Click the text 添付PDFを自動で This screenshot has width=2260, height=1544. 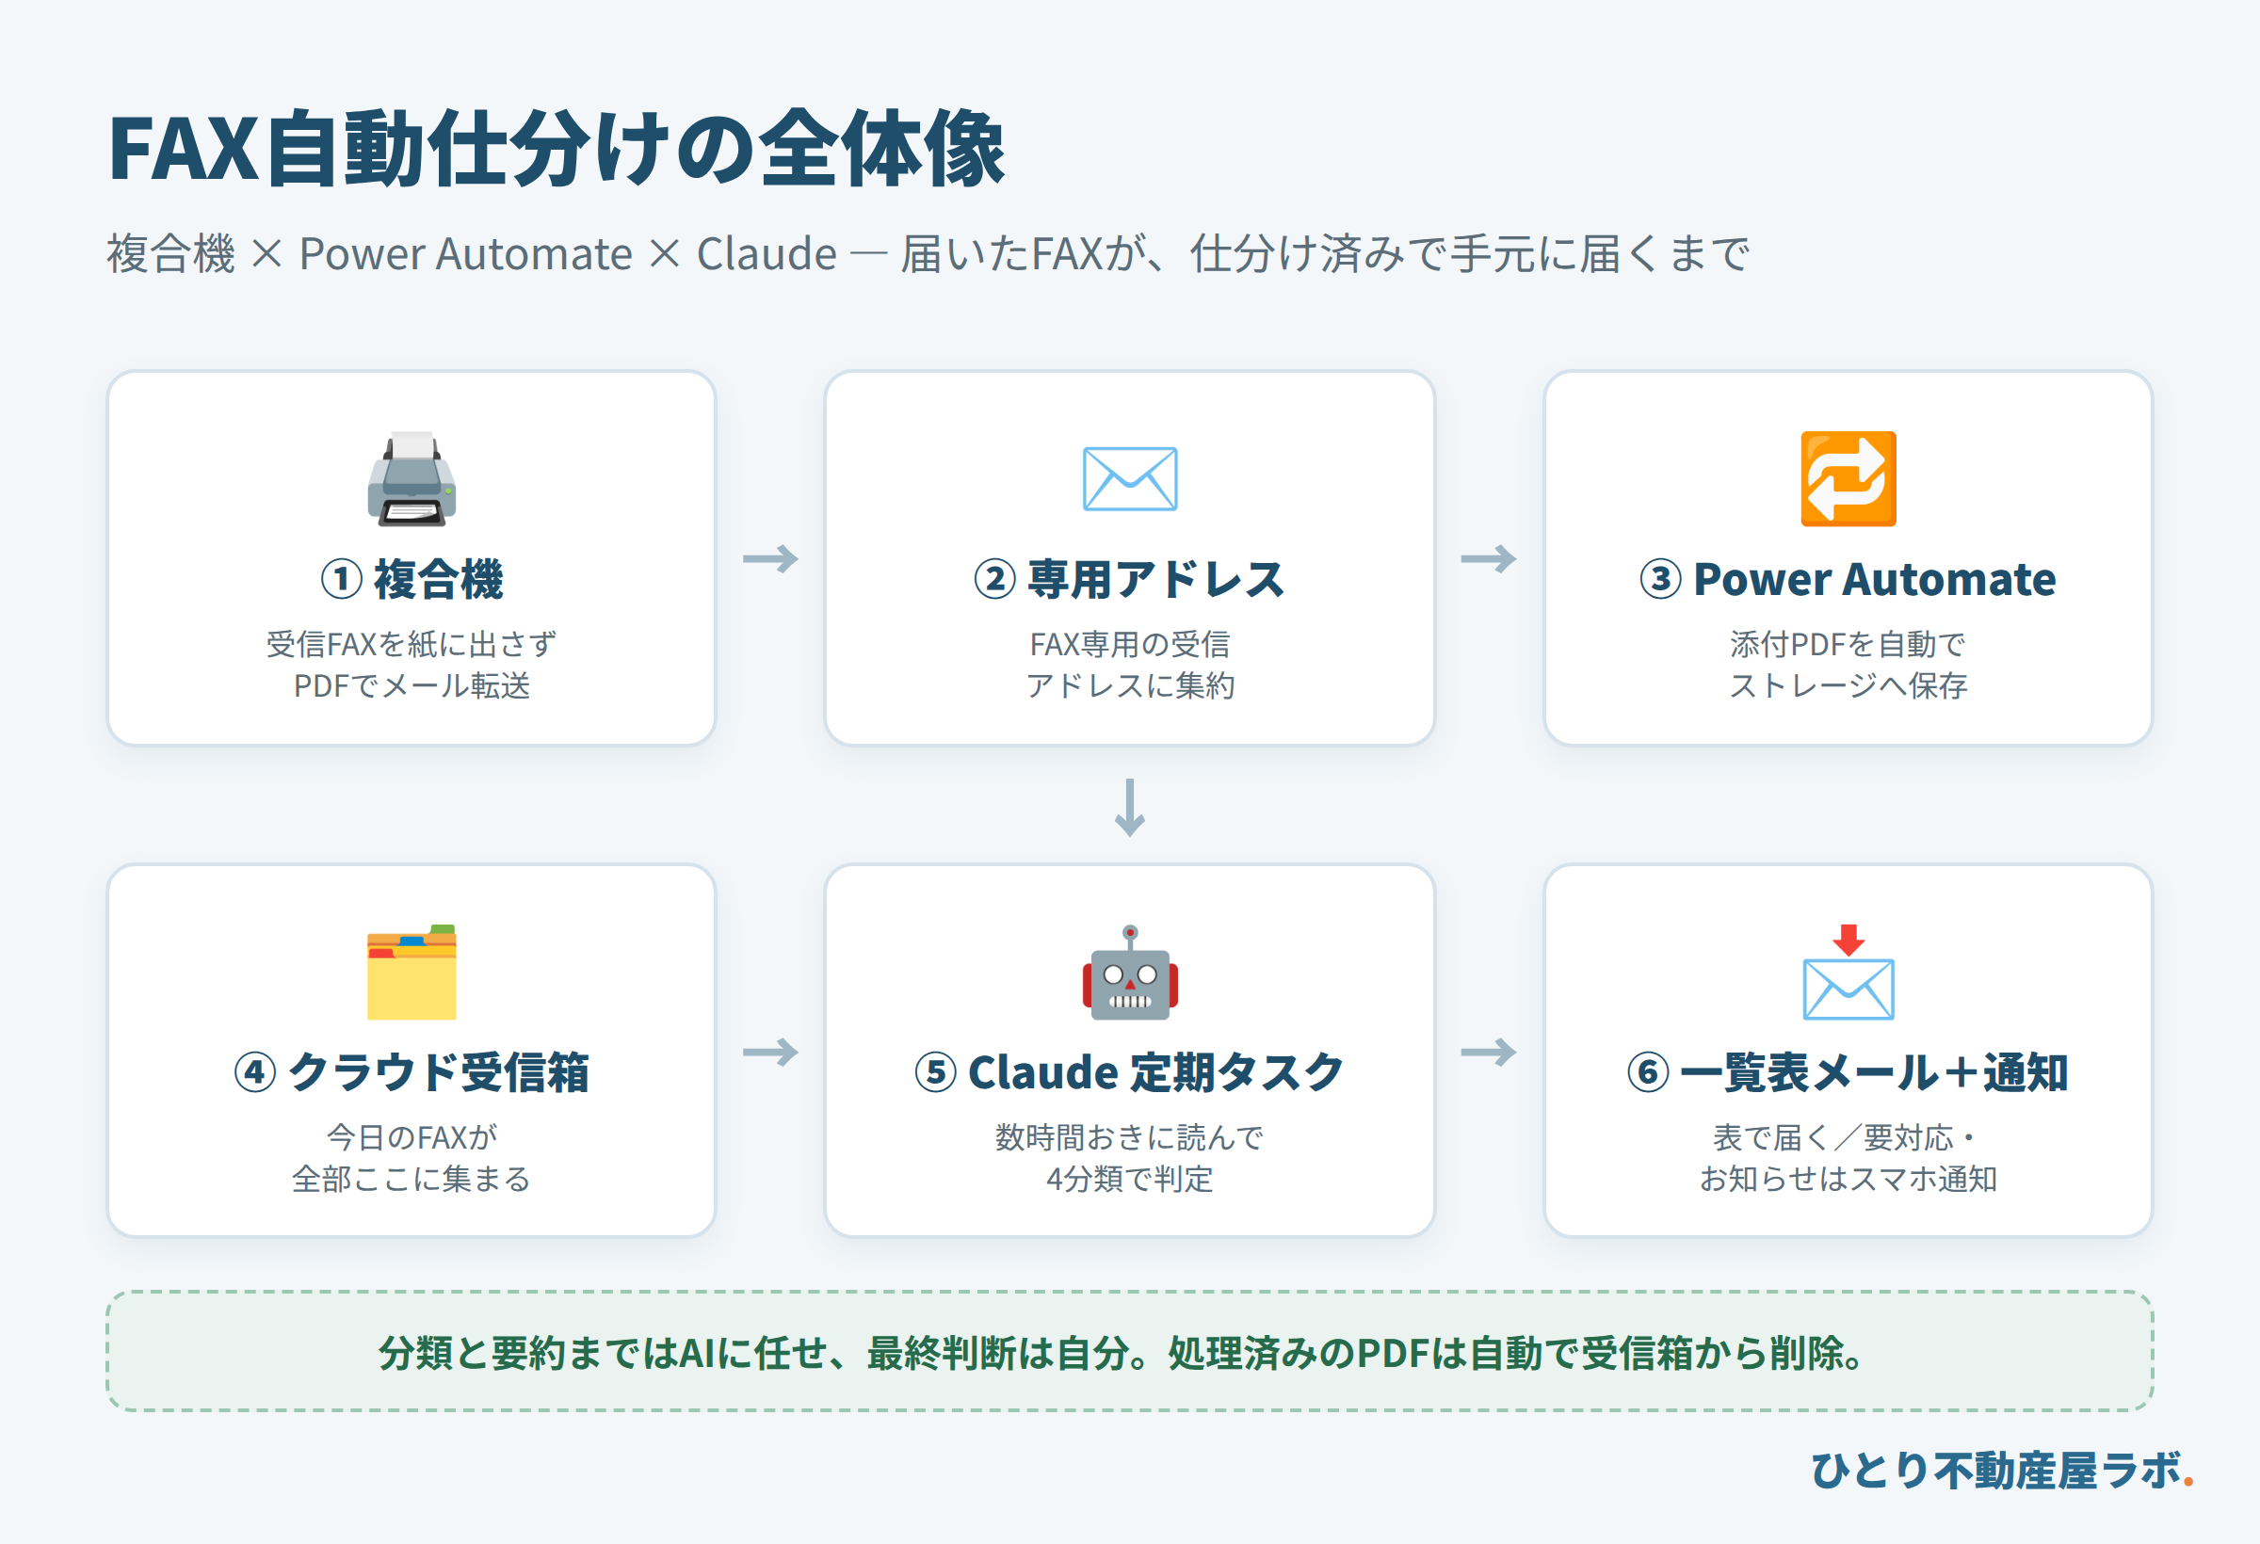tap(1848, 644)
